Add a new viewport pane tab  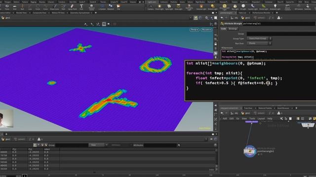pos(96,13)
